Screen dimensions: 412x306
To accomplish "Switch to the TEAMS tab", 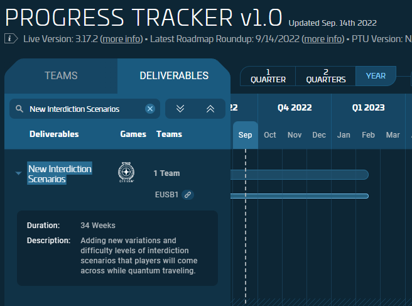I will [x=61, y=75].
